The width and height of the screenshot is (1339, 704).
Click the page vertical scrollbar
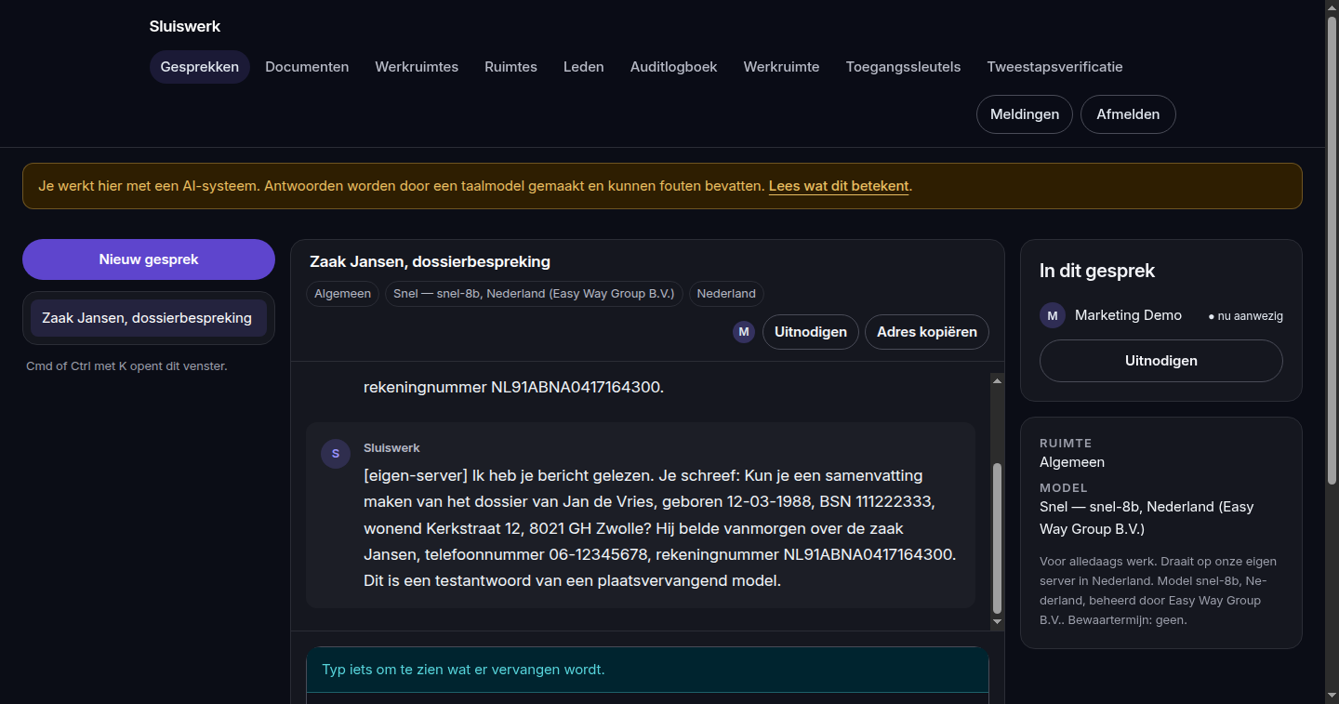tap(1332, 251)
